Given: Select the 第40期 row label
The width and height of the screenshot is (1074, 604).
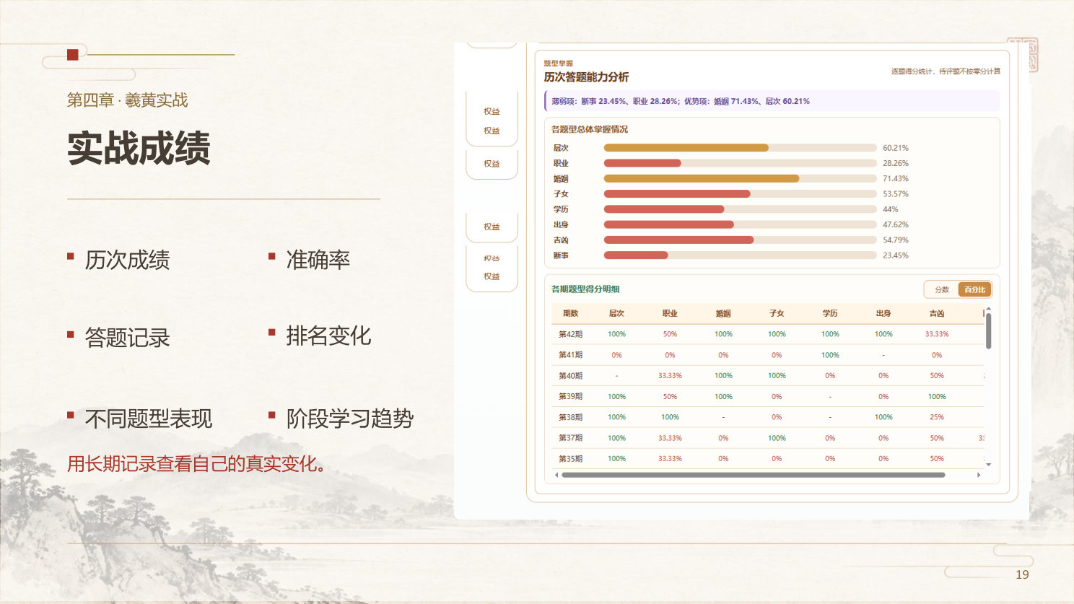Looking at the screenshot, I should click(570, 376).
